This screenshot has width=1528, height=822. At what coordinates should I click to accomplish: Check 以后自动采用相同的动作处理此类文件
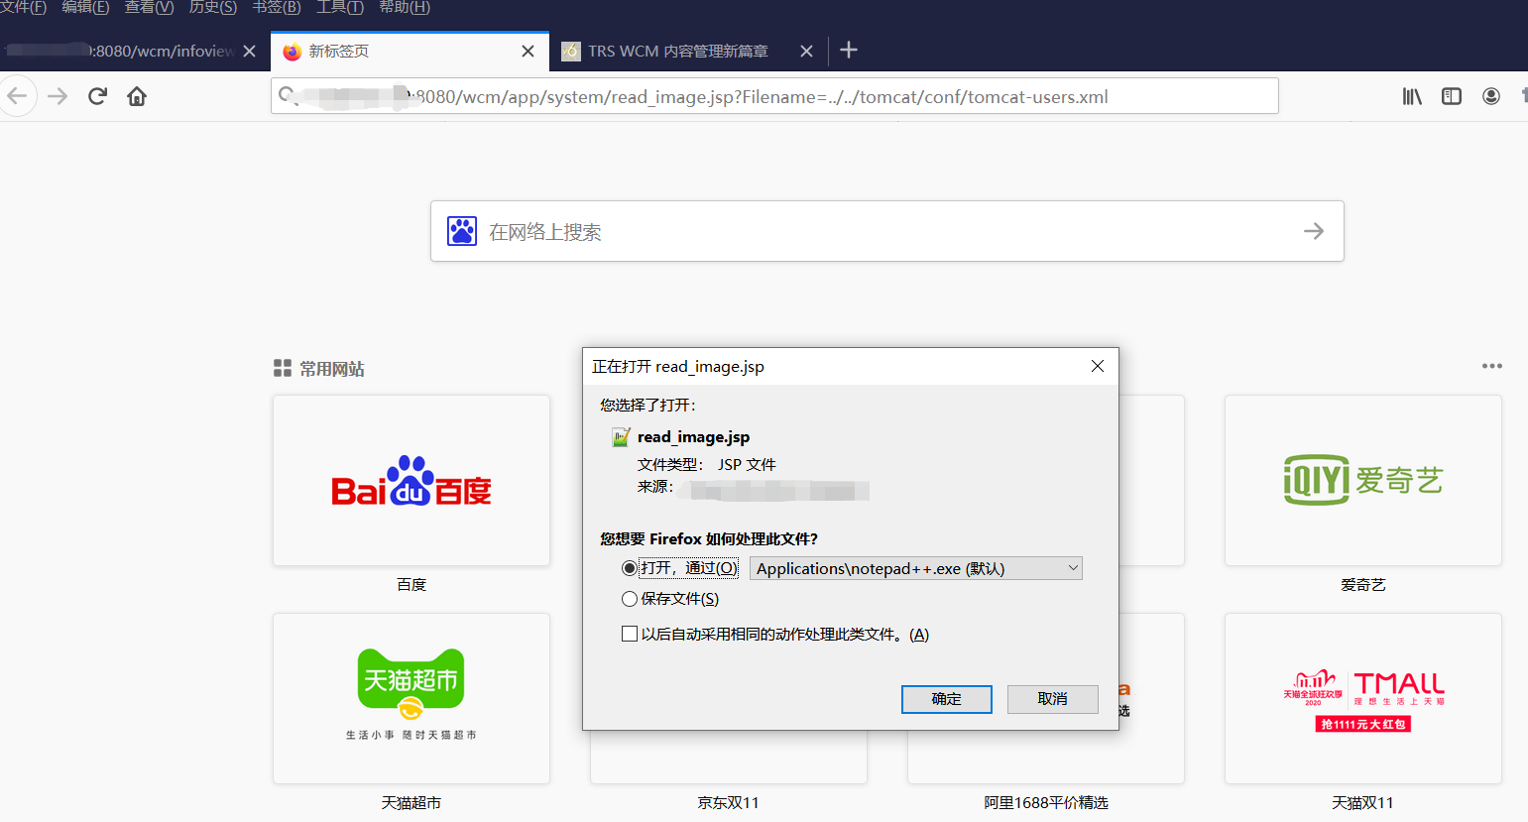[x=629, y=634]
